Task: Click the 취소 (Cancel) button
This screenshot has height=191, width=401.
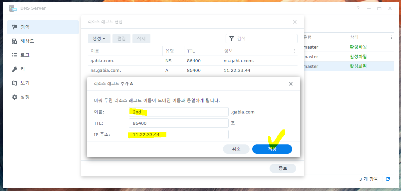Action: 236,149
